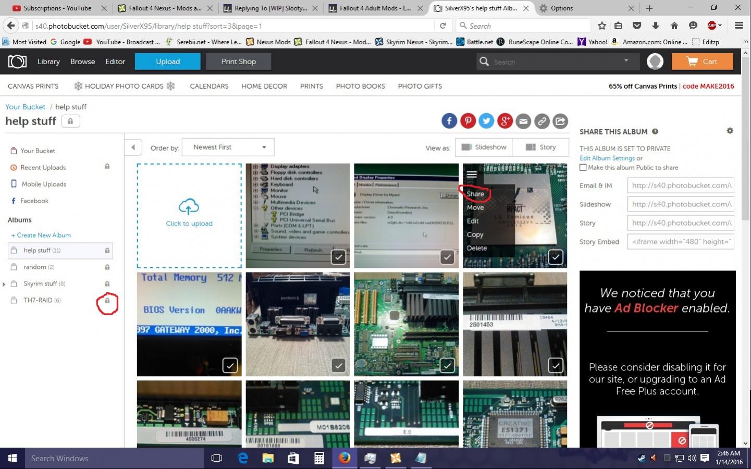Uncheck the Device Manager photo checkbox
Image resolution: width=751 pixels, height=469 pixels.
339,257
